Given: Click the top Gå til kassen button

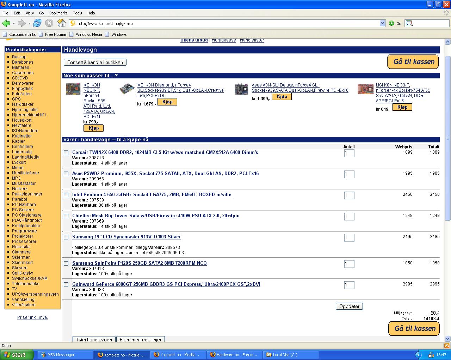Looking at the screenshot, I should (413, 62).
